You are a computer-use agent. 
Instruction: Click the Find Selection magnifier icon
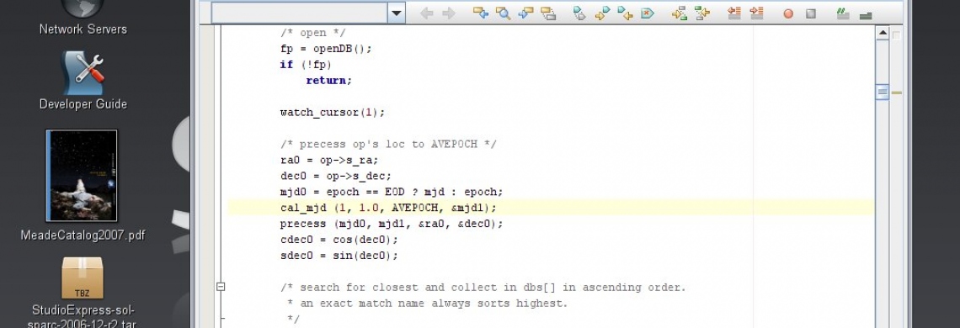click(504, 13)
